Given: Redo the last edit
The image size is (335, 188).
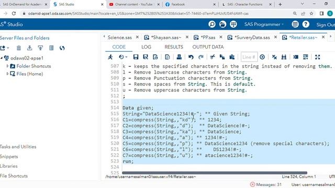Looking at the screenshot, I should 201,57.
